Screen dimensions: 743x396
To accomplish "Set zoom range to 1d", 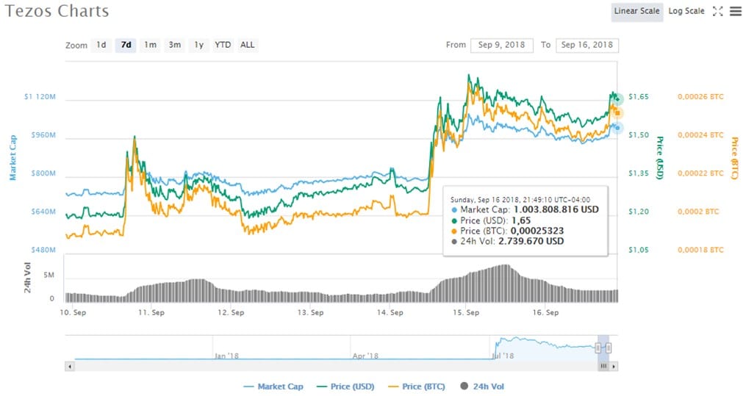I will point(101,45).
